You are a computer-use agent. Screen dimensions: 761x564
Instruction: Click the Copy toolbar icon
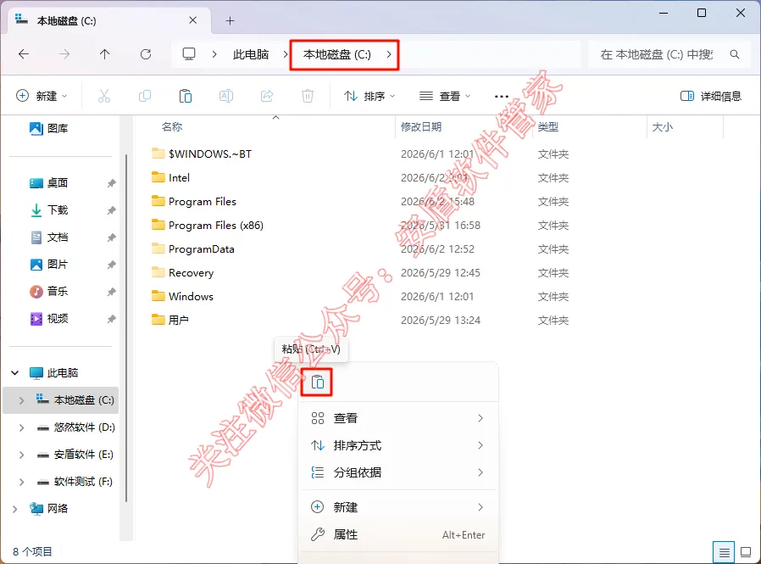145,96
